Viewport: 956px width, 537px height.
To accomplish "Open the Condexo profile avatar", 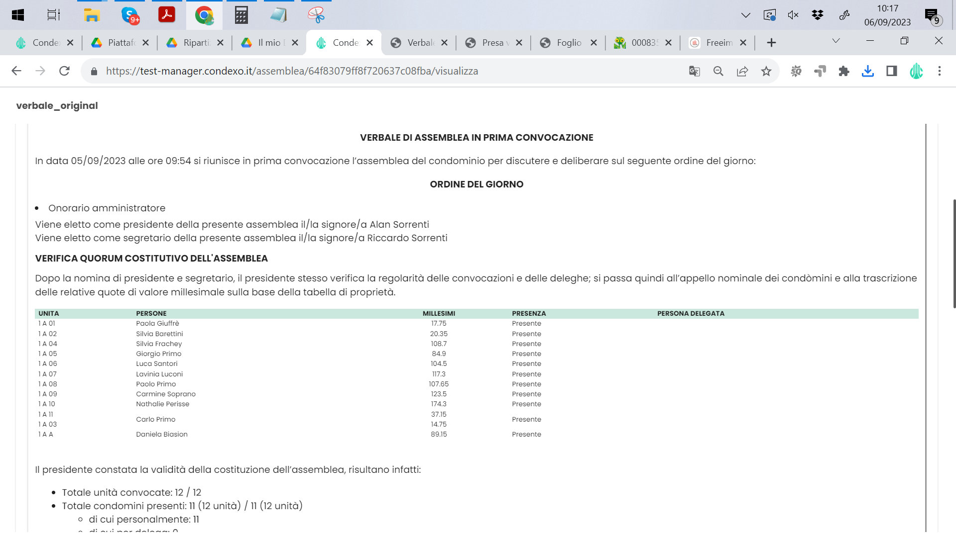I will (916, 71).
